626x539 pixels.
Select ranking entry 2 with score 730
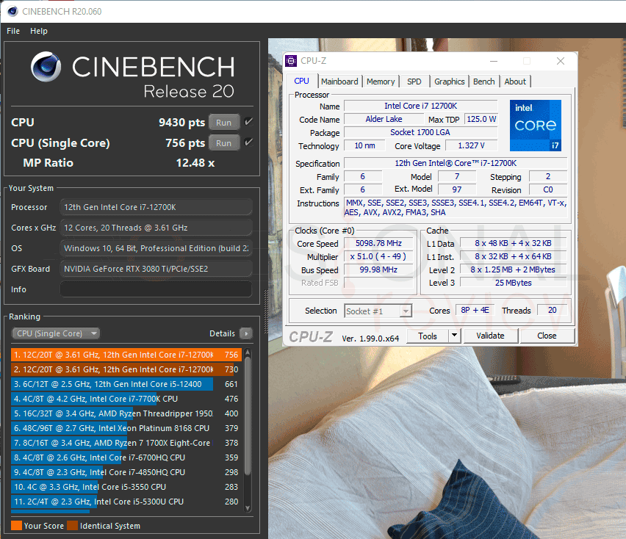tap(126, 369)
